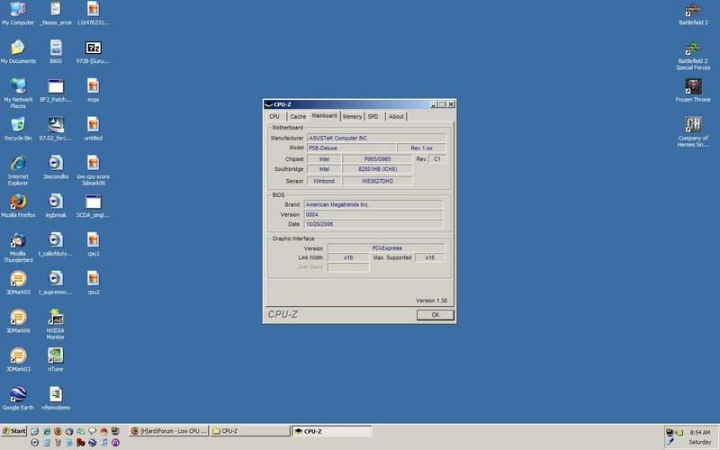Click the BIOS Brand American Megatrends field

(373, 204)
